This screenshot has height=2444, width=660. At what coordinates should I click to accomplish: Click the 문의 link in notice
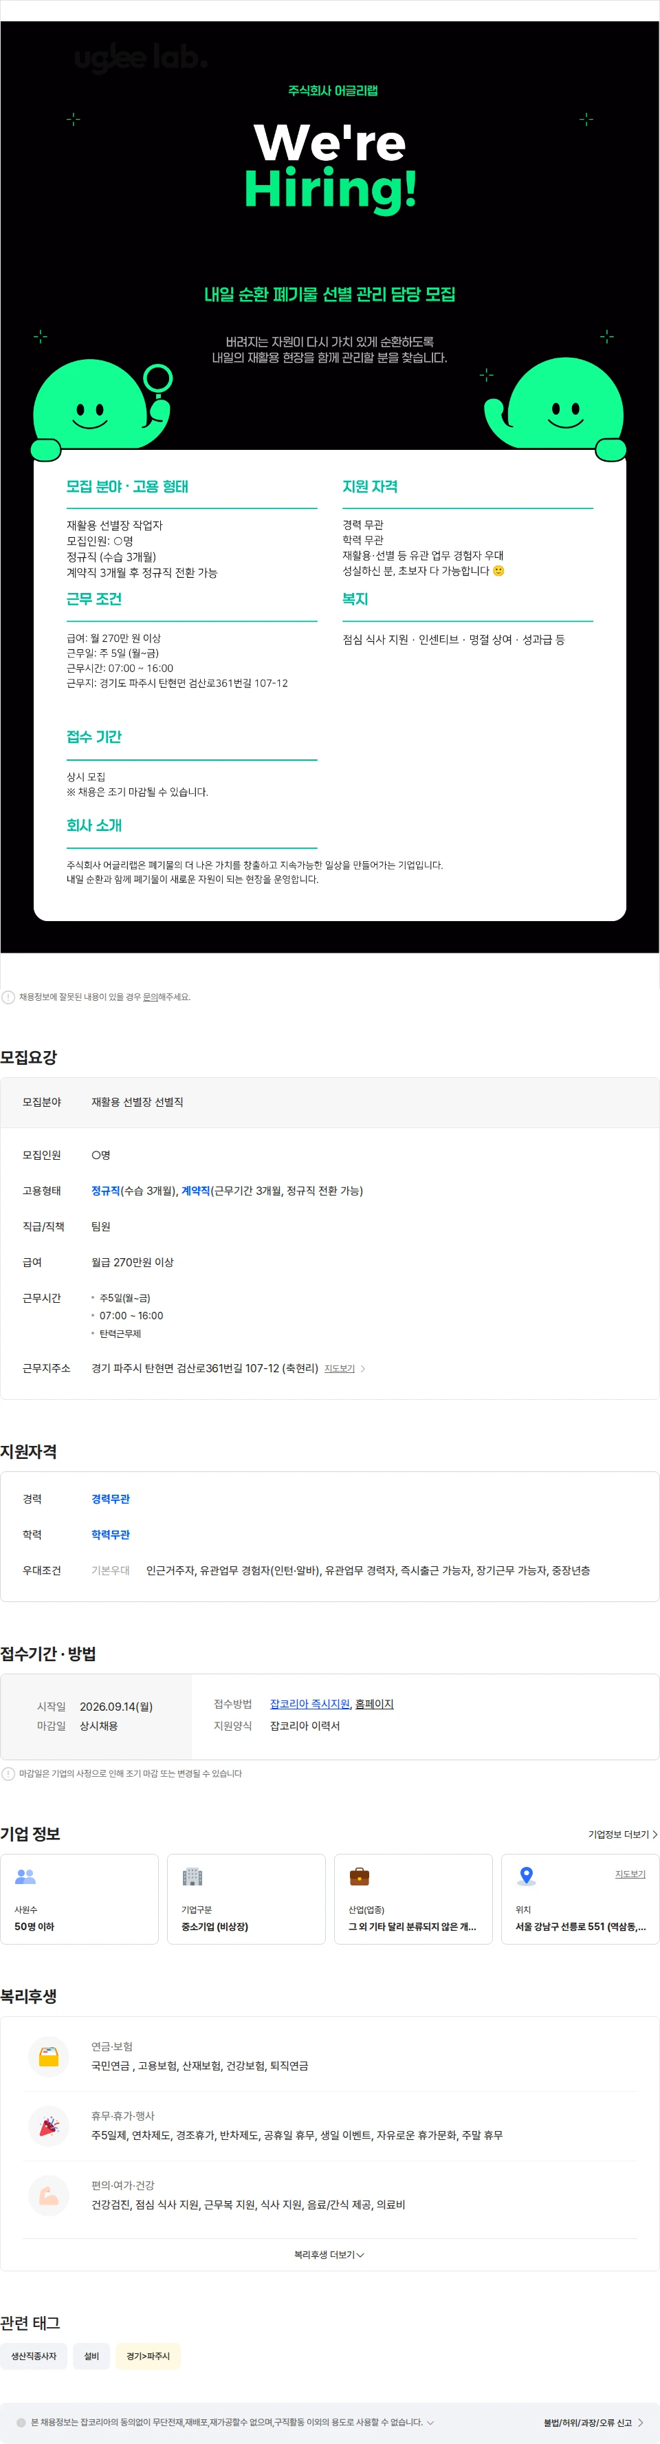click(150, 997)
